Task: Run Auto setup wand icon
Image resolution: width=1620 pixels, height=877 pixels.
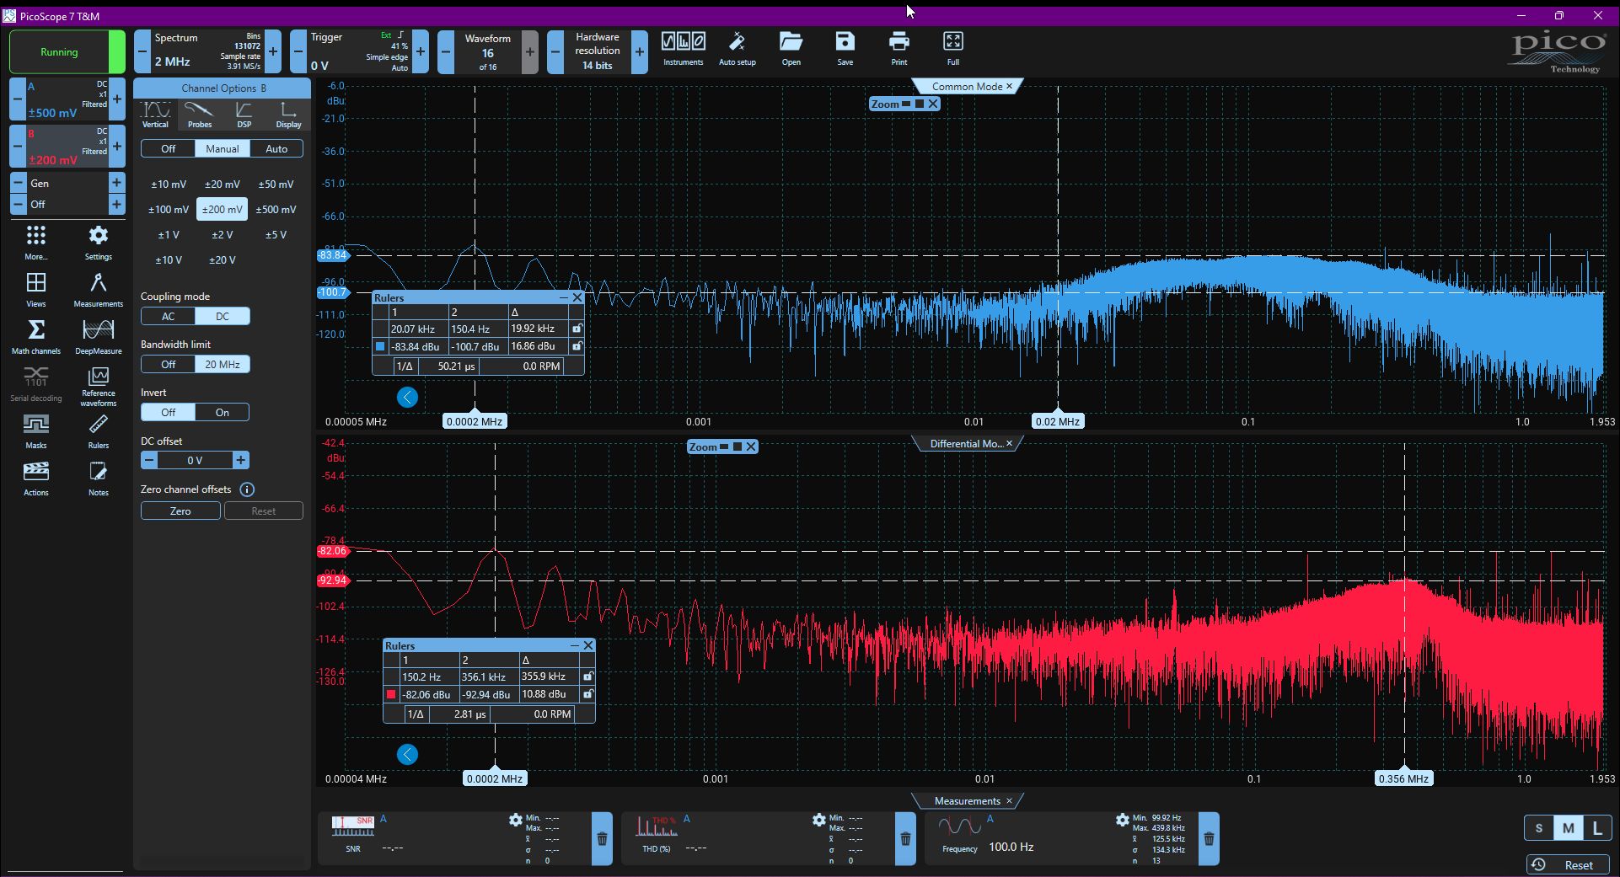Action: [737, 48]
